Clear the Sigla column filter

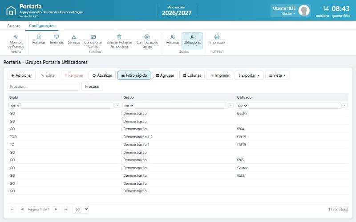click(117, 106)
